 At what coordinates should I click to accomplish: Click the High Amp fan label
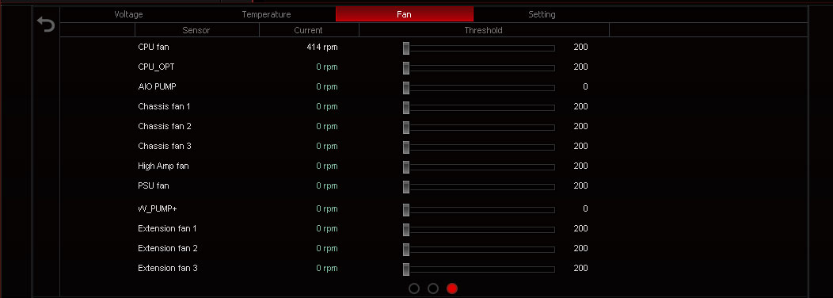pos(163,166)
